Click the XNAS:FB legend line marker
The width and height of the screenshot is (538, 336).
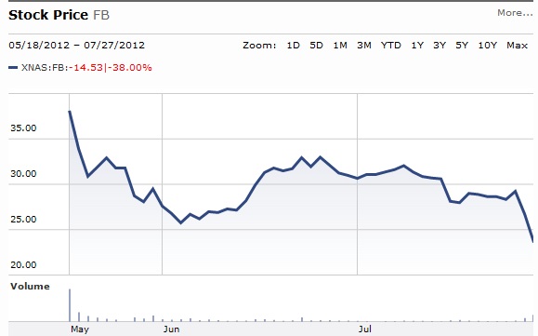tap(13, 68)
